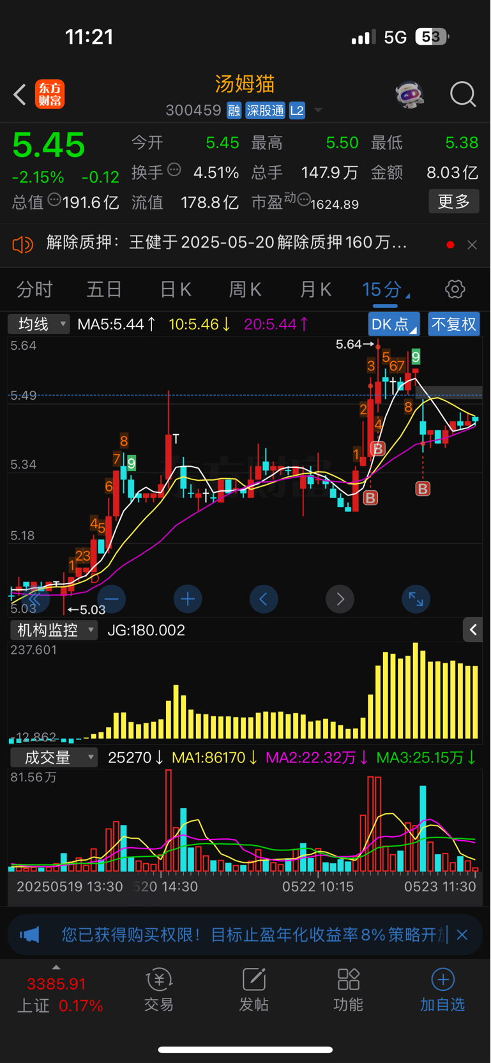Image resolution: width=491 pixels, height=1063 pixels.
Task: Tap stock code 300459
Action: tap(193, 110)
